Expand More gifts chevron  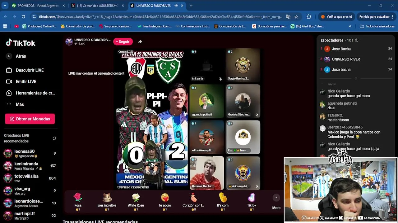(276, 198)
